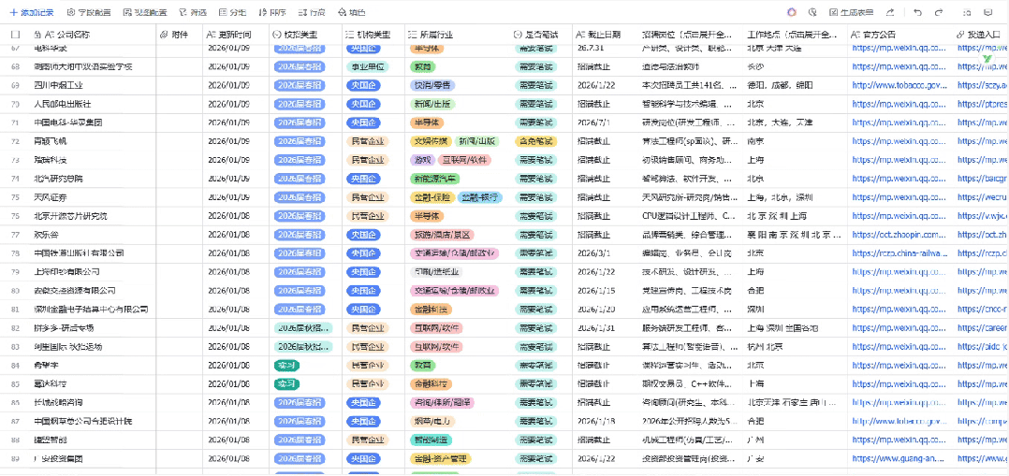Click the redo arrow icon

[x=939, y=12]
